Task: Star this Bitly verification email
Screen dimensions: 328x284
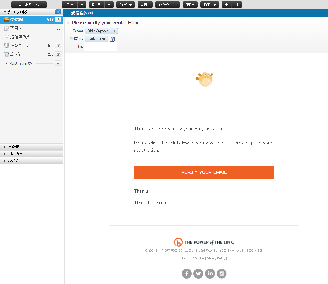Action: [x=68, y=23]
